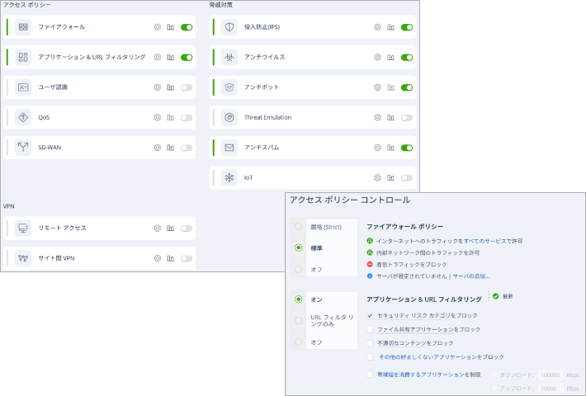Enable the サイト間 VPN toggle
The height and width of the screenshot is (396, 586).
pos(187,258)
